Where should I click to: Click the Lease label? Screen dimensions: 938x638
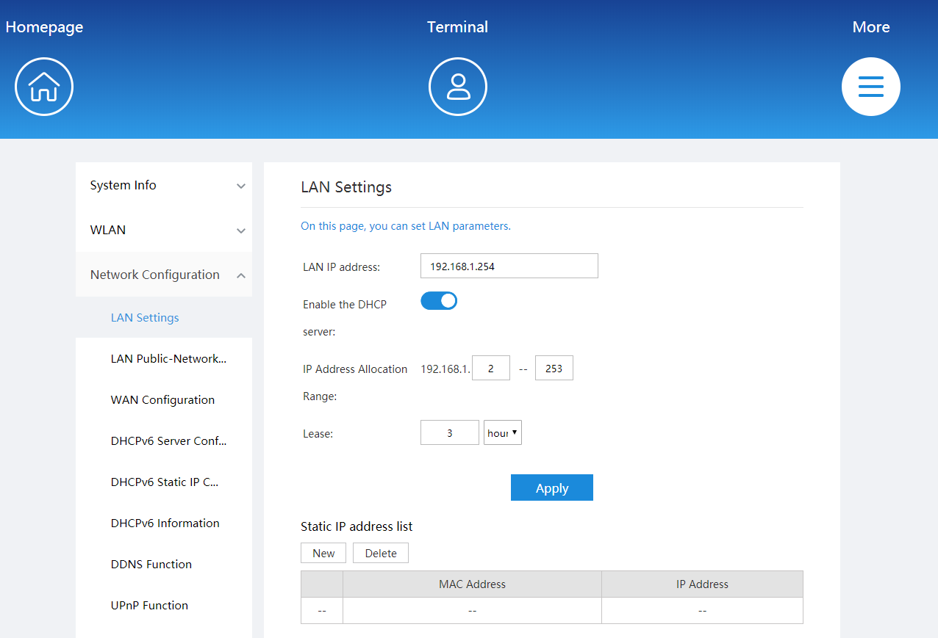click(318, 434)
